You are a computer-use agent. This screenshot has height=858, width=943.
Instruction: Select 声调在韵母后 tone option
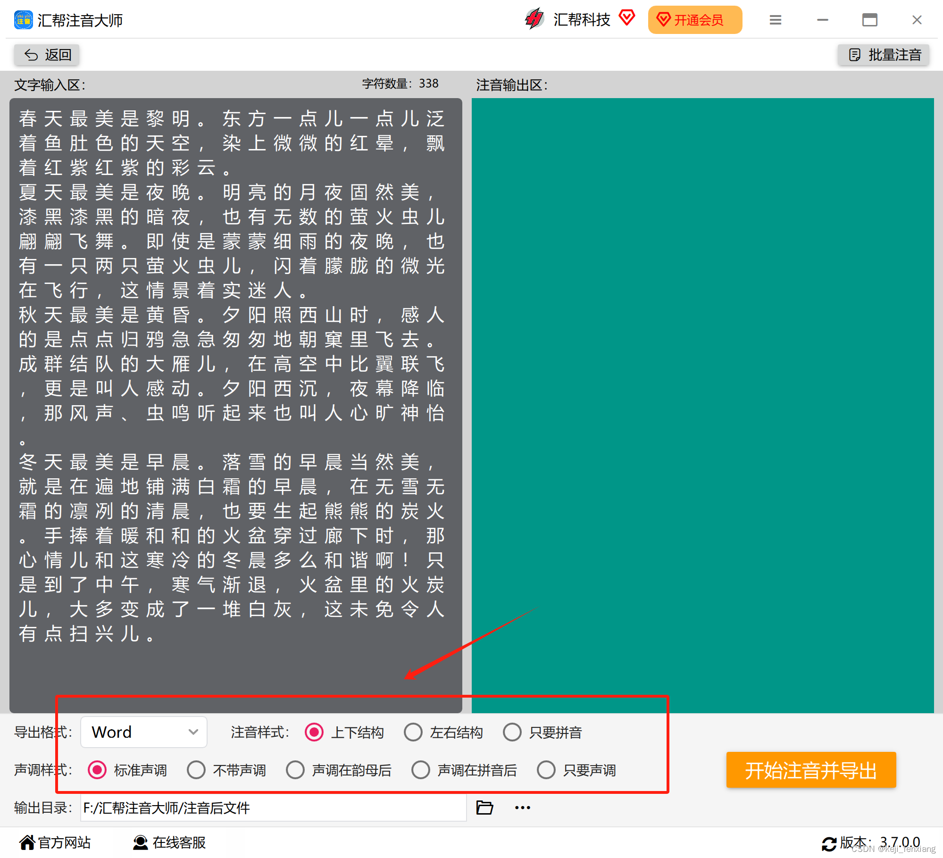coord(295,770)
